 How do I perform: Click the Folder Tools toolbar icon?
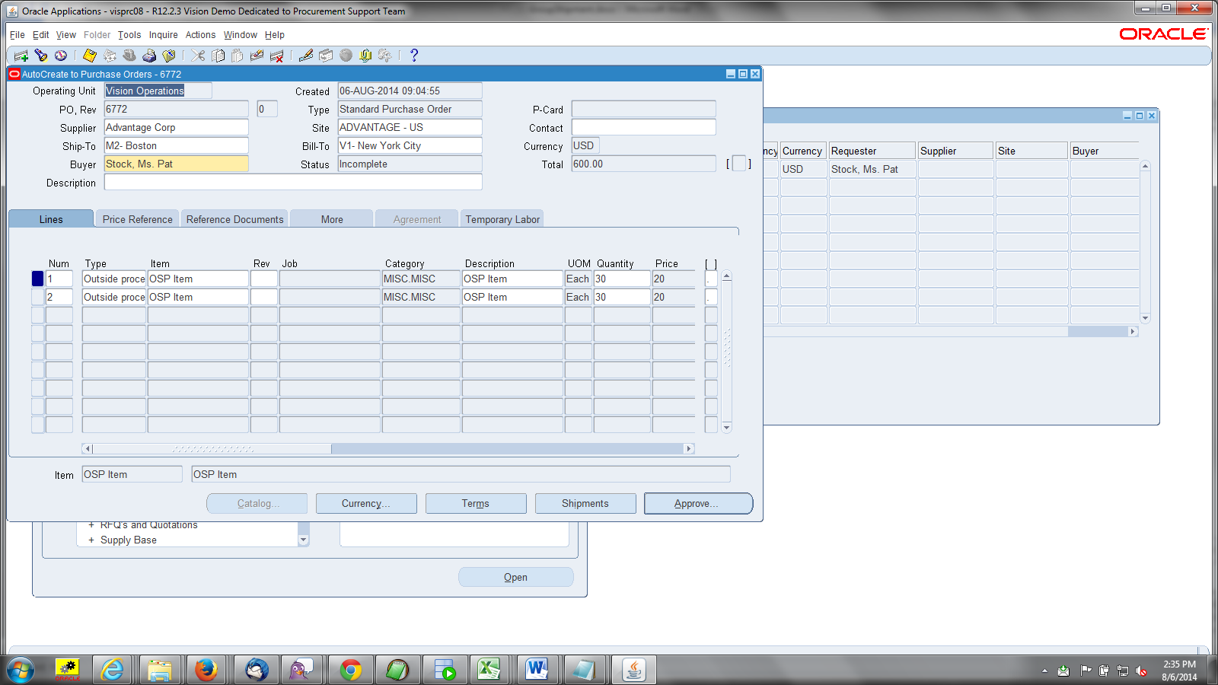coord(385,56)
